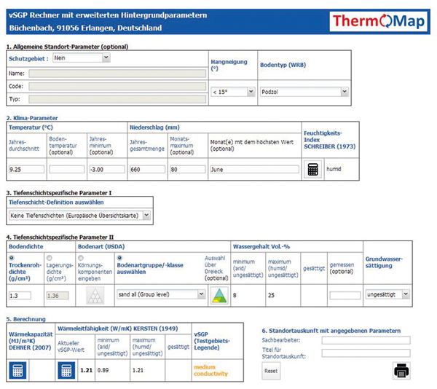Click the Jahresminimum field showing -3.00
Screen dimensions: 437x389
(x=107, y=169)
